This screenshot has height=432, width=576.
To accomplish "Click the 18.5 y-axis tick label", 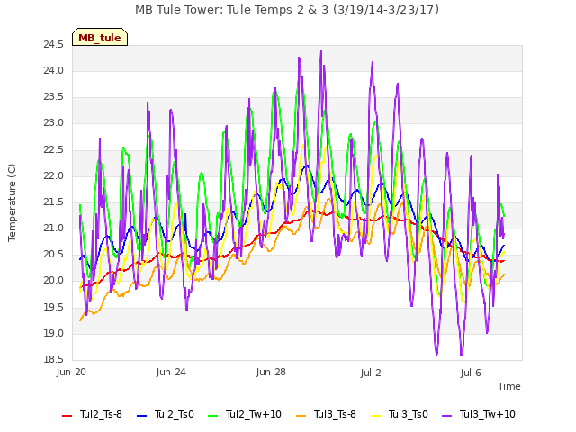I will (54, 359).
